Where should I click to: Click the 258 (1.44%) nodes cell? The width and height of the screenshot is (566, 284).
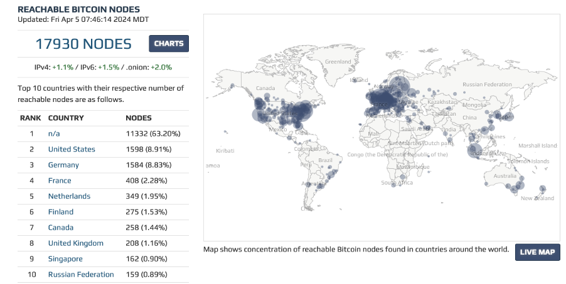pyautogui.click(x=146, y=228)
